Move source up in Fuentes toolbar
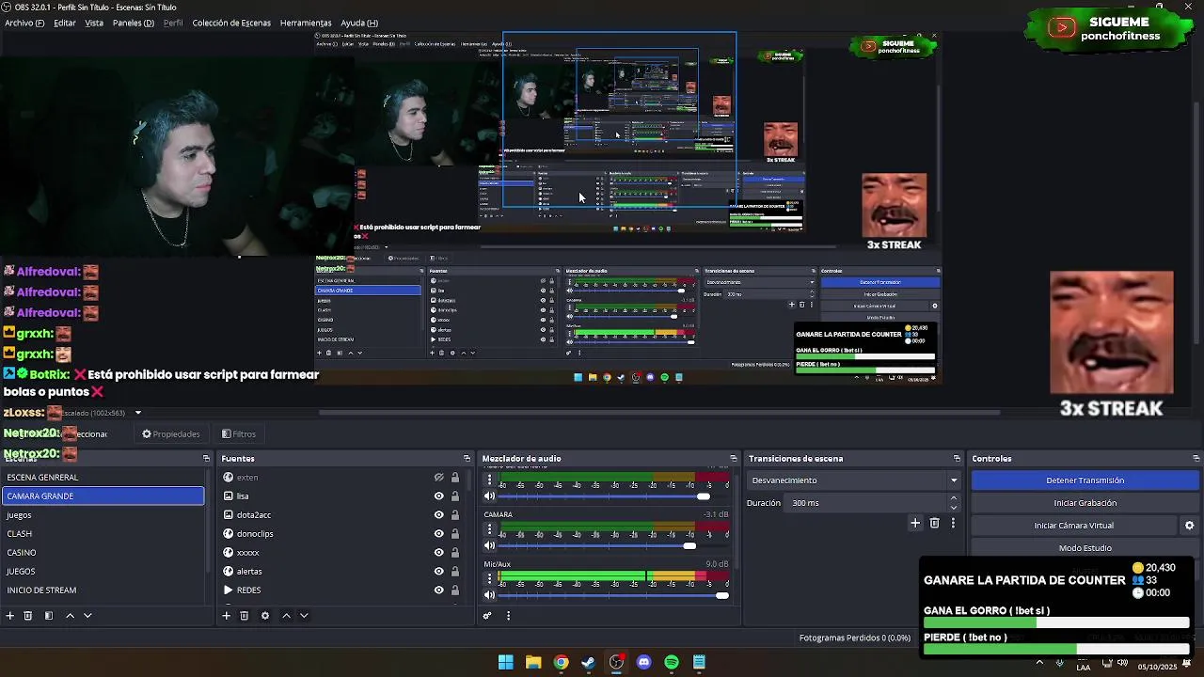The image size is (1204, 677). [x=286, y=616]
